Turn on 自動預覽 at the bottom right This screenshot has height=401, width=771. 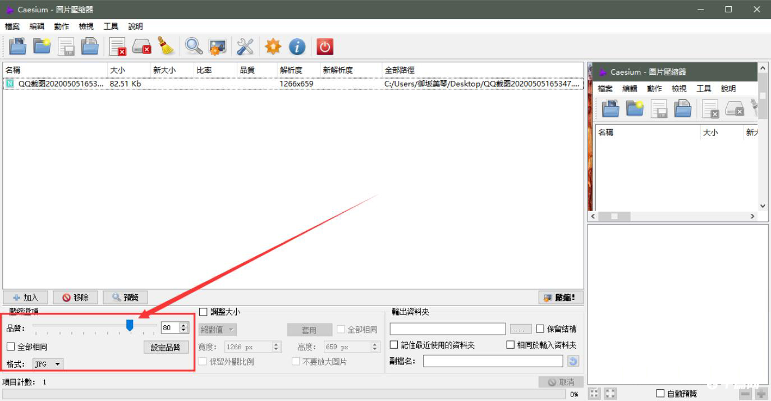660,393
